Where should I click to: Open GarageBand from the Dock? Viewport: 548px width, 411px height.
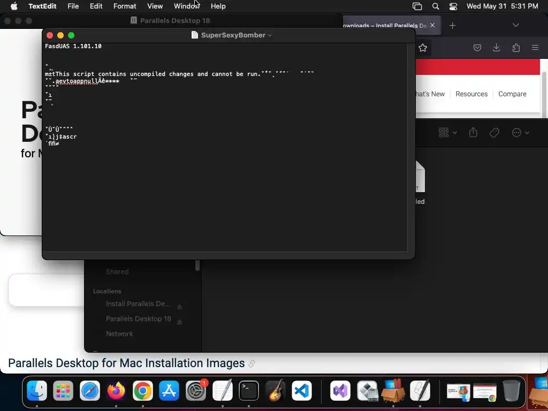click(276, 391)
